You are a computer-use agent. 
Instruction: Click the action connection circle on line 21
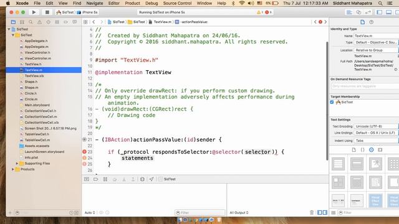click(x=85, y=139)
